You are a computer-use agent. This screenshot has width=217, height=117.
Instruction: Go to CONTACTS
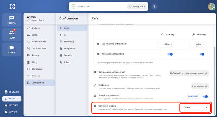(x=12, y=92)
